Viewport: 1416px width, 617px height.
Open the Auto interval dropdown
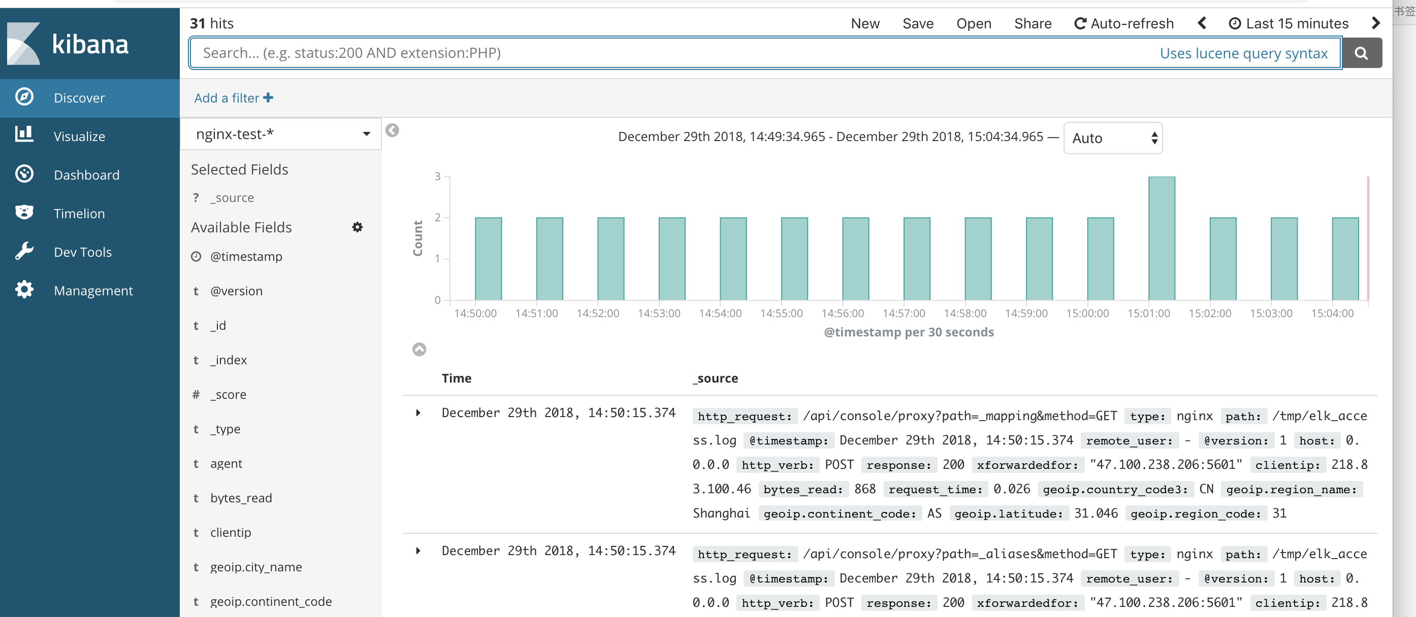click(1113, 138)
